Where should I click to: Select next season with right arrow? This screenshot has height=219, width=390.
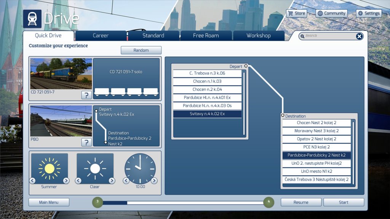pyautogui.click(x=66, y=181)
